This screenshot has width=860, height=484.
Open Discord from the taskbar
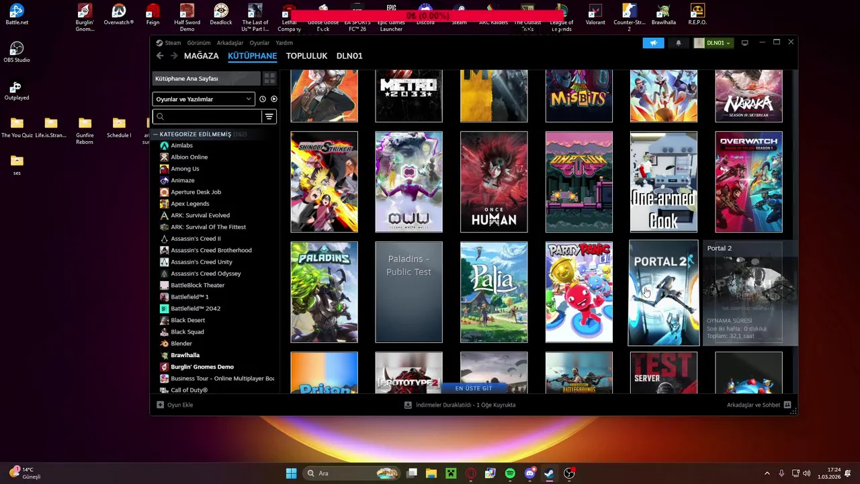click(x=529, y=473)
